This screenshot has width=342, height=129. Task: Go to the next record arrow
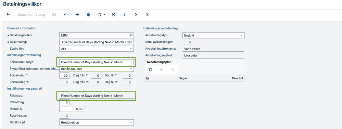tap(136, 15)
